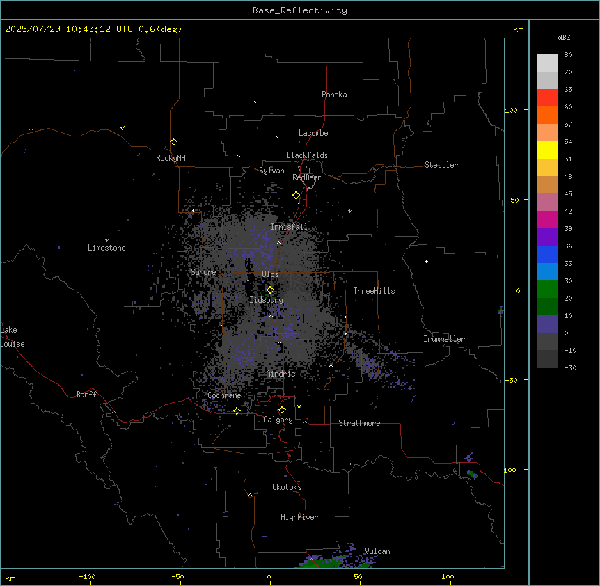
Task: Click the Banff label
Action: (x=86, y=395)
